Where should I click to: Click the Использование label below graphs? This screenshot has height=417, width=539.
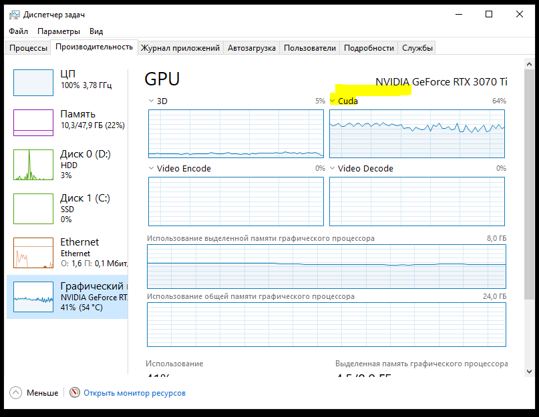pos(174,364)
